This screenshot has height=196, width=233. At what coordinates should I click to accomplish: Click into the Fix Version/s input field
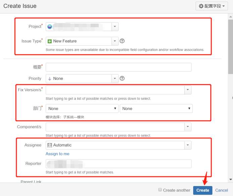point(115,90)
